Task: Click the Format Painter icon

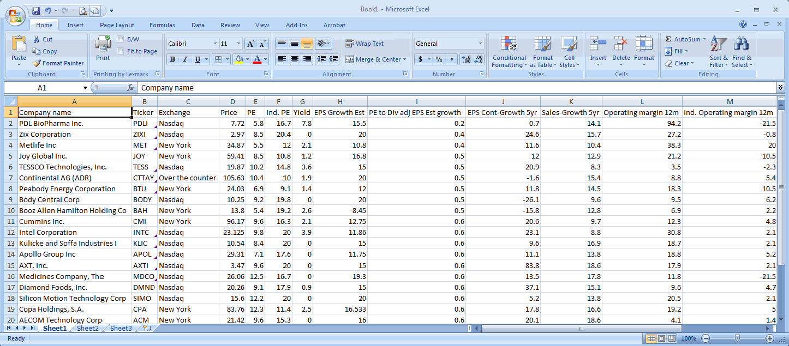Action: (x=37, y=63)
